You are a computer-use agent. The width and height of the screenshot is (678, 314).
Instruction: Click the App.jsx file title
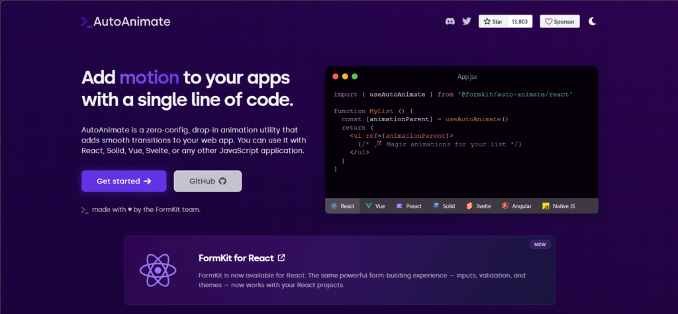[x=467, y=77]
